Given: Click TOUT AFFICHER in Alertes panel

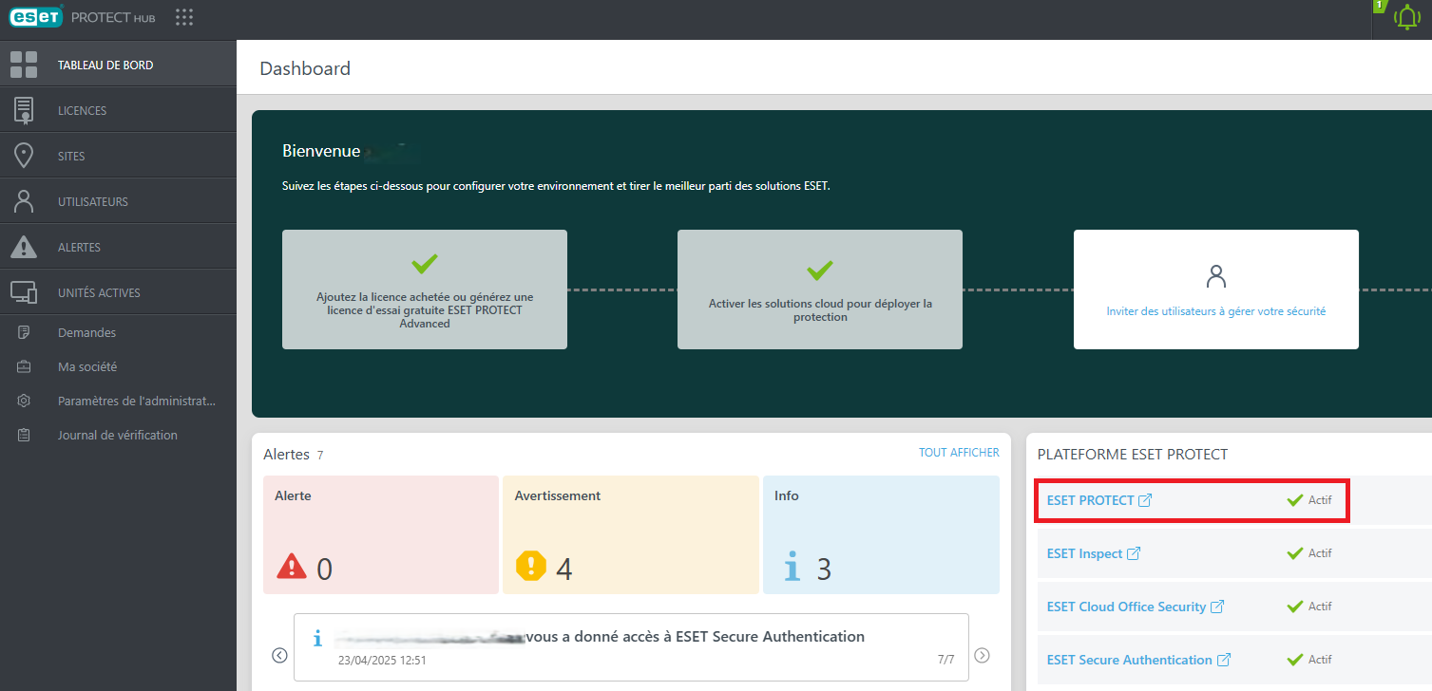Looking at the screenshot, I should (959, 453).
